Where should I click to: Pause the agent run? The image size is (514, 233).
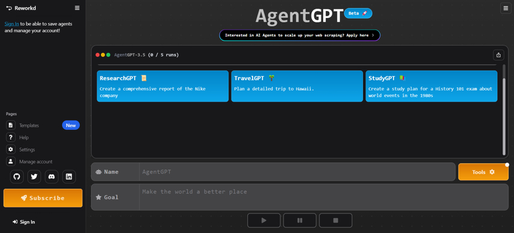click(300, 220)
